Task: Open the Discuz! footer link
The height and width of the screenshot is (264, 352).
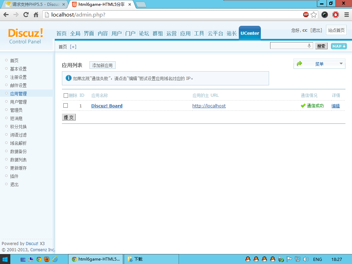Action: point(32,244)
